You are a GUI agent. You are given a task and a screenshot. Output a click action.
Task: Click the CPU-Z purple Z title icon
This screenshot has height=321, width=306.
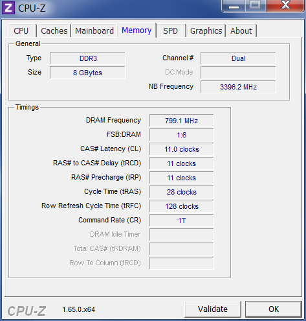(x=8, y=8)
